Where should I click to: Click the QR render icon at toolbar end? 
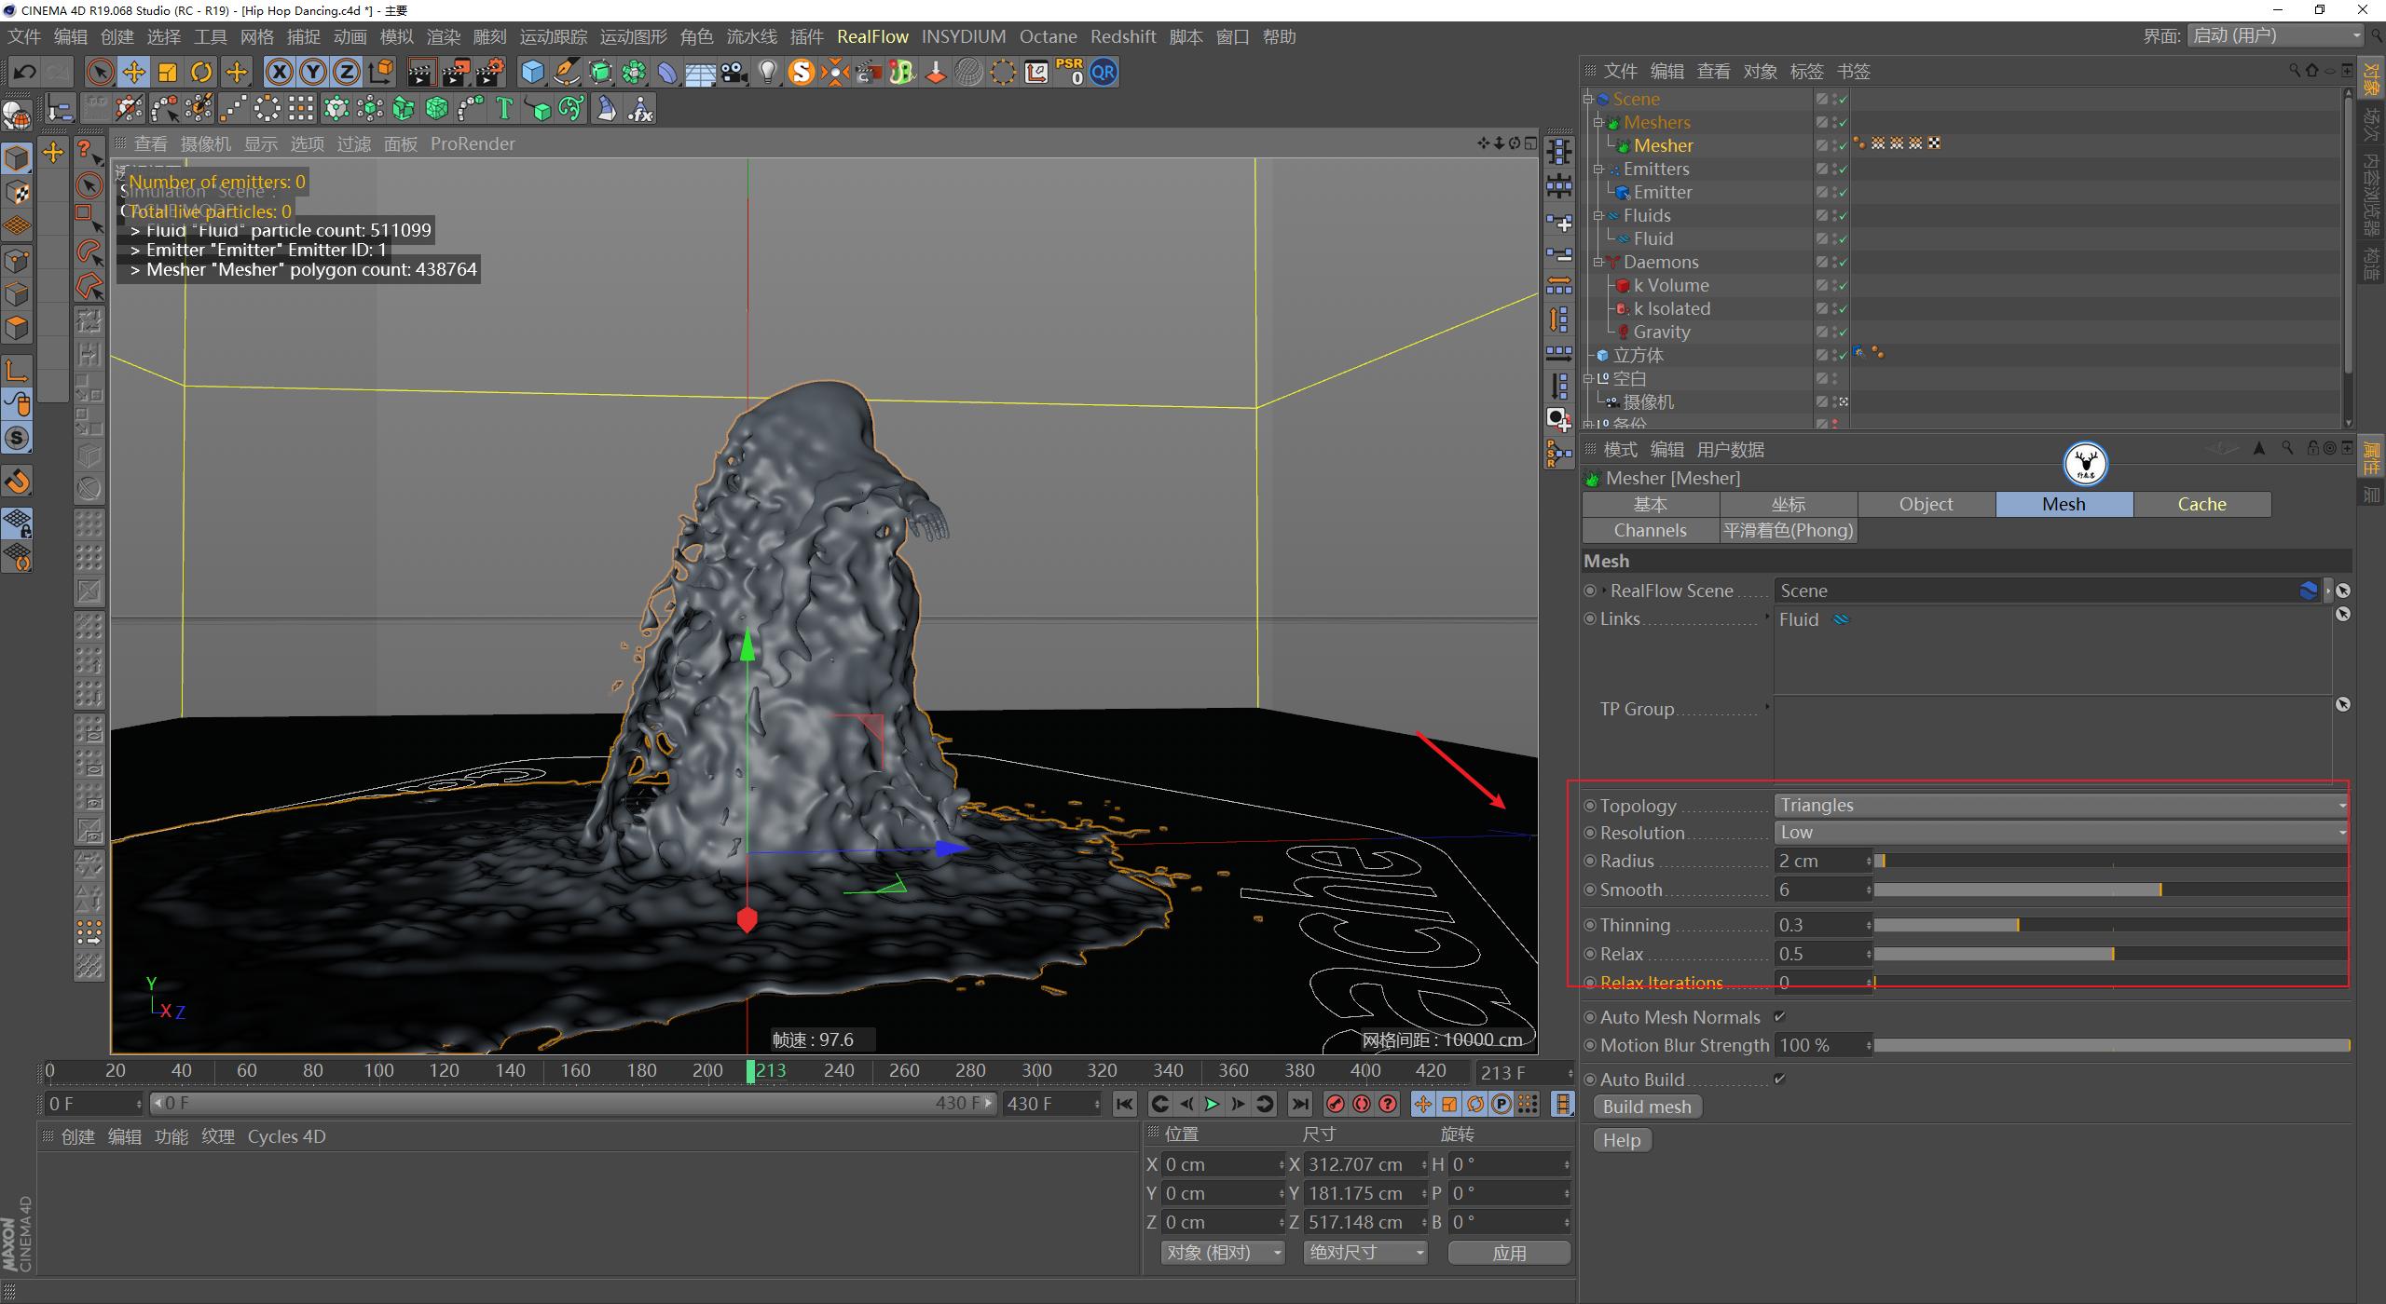pyautogui.click(x=1103, y=72)
